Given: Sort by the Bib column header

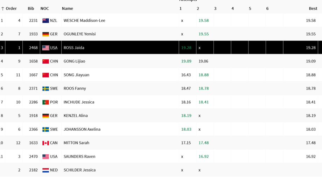Looking at the screenshot, I should pyautogui.click(x=31, y=8).
